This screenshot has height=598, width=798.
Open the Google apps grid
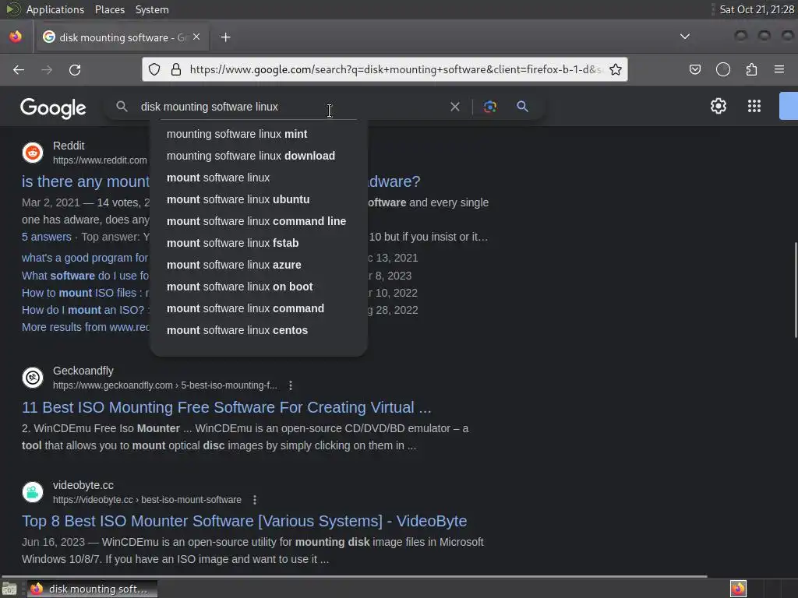pyautogui.click(x=754, y=106)
